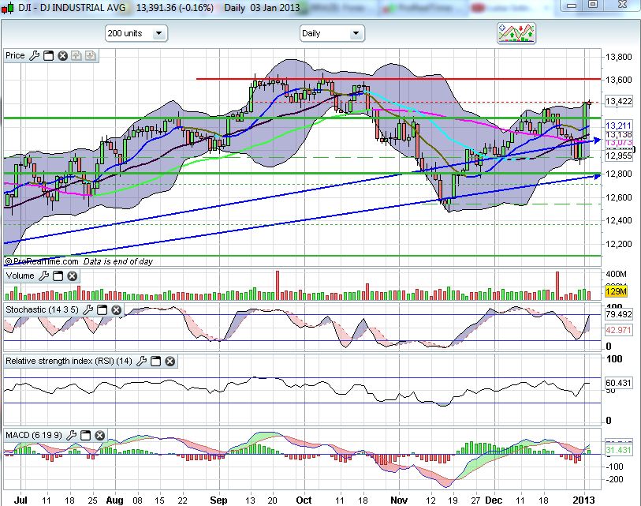Close the Volume panel

[x=73, y=276]
